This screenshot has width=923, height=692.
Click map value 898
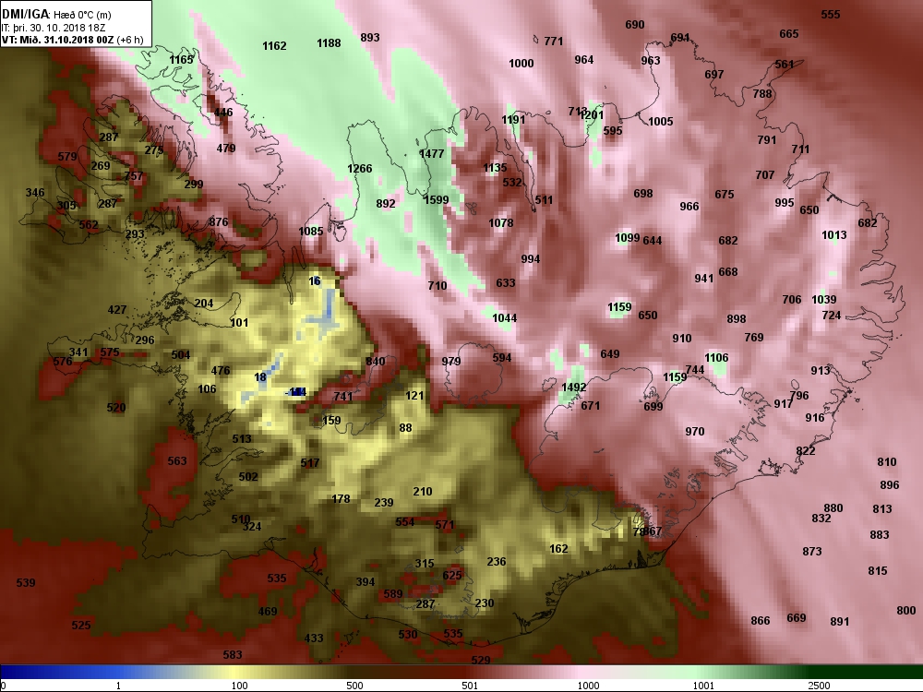pos(737,319)
